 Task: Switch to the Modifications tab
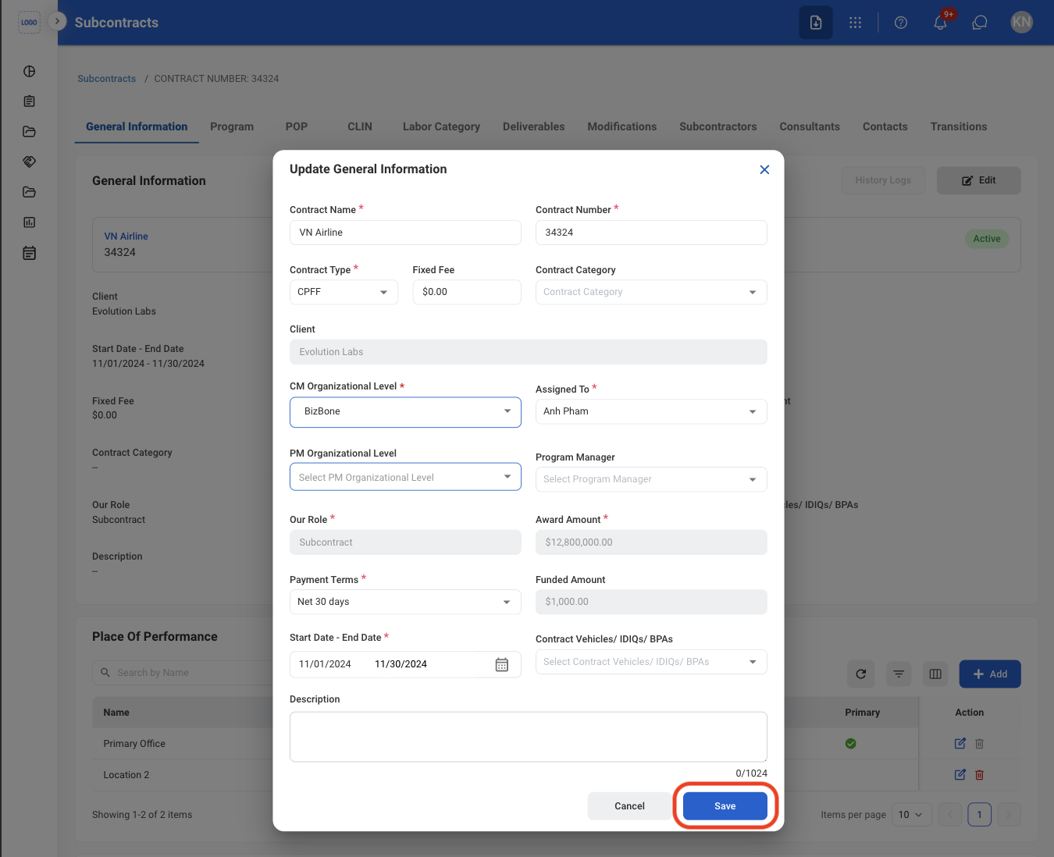622,126
